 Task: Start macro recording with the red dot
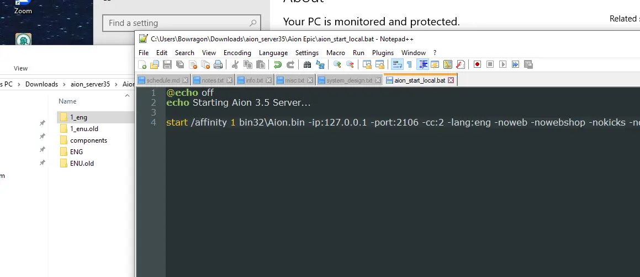coord(477,64)
